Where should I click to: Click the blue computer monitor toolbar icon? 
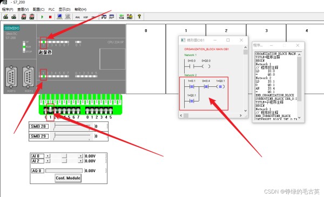pyautogui.click(x=59, y=17)
